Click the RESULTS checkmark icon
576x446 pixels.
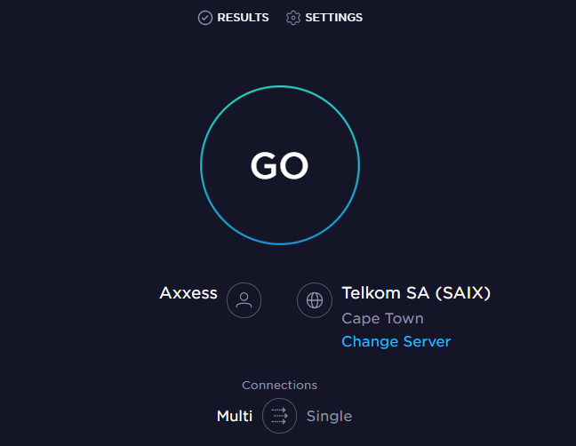point(205,18)
